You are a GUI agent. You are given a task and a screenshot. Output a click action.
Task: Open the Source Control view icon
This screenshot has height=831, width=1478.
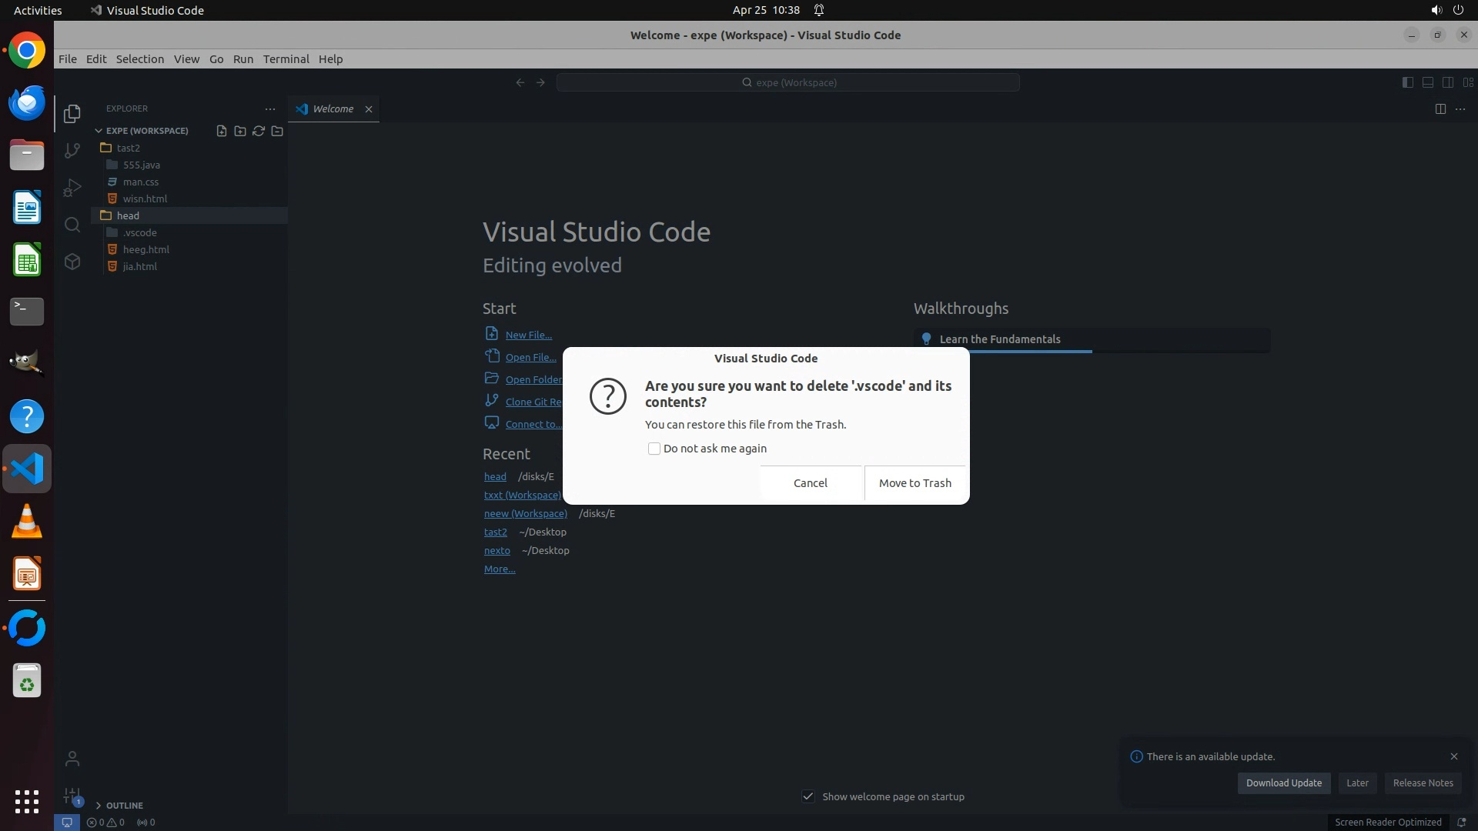coord(72,151)
